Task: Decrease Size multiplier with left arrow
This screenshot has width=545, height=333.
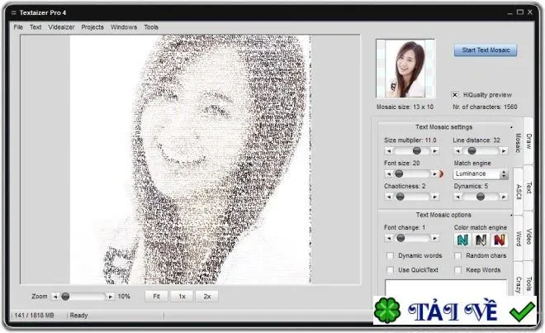Action: point(389,150)
